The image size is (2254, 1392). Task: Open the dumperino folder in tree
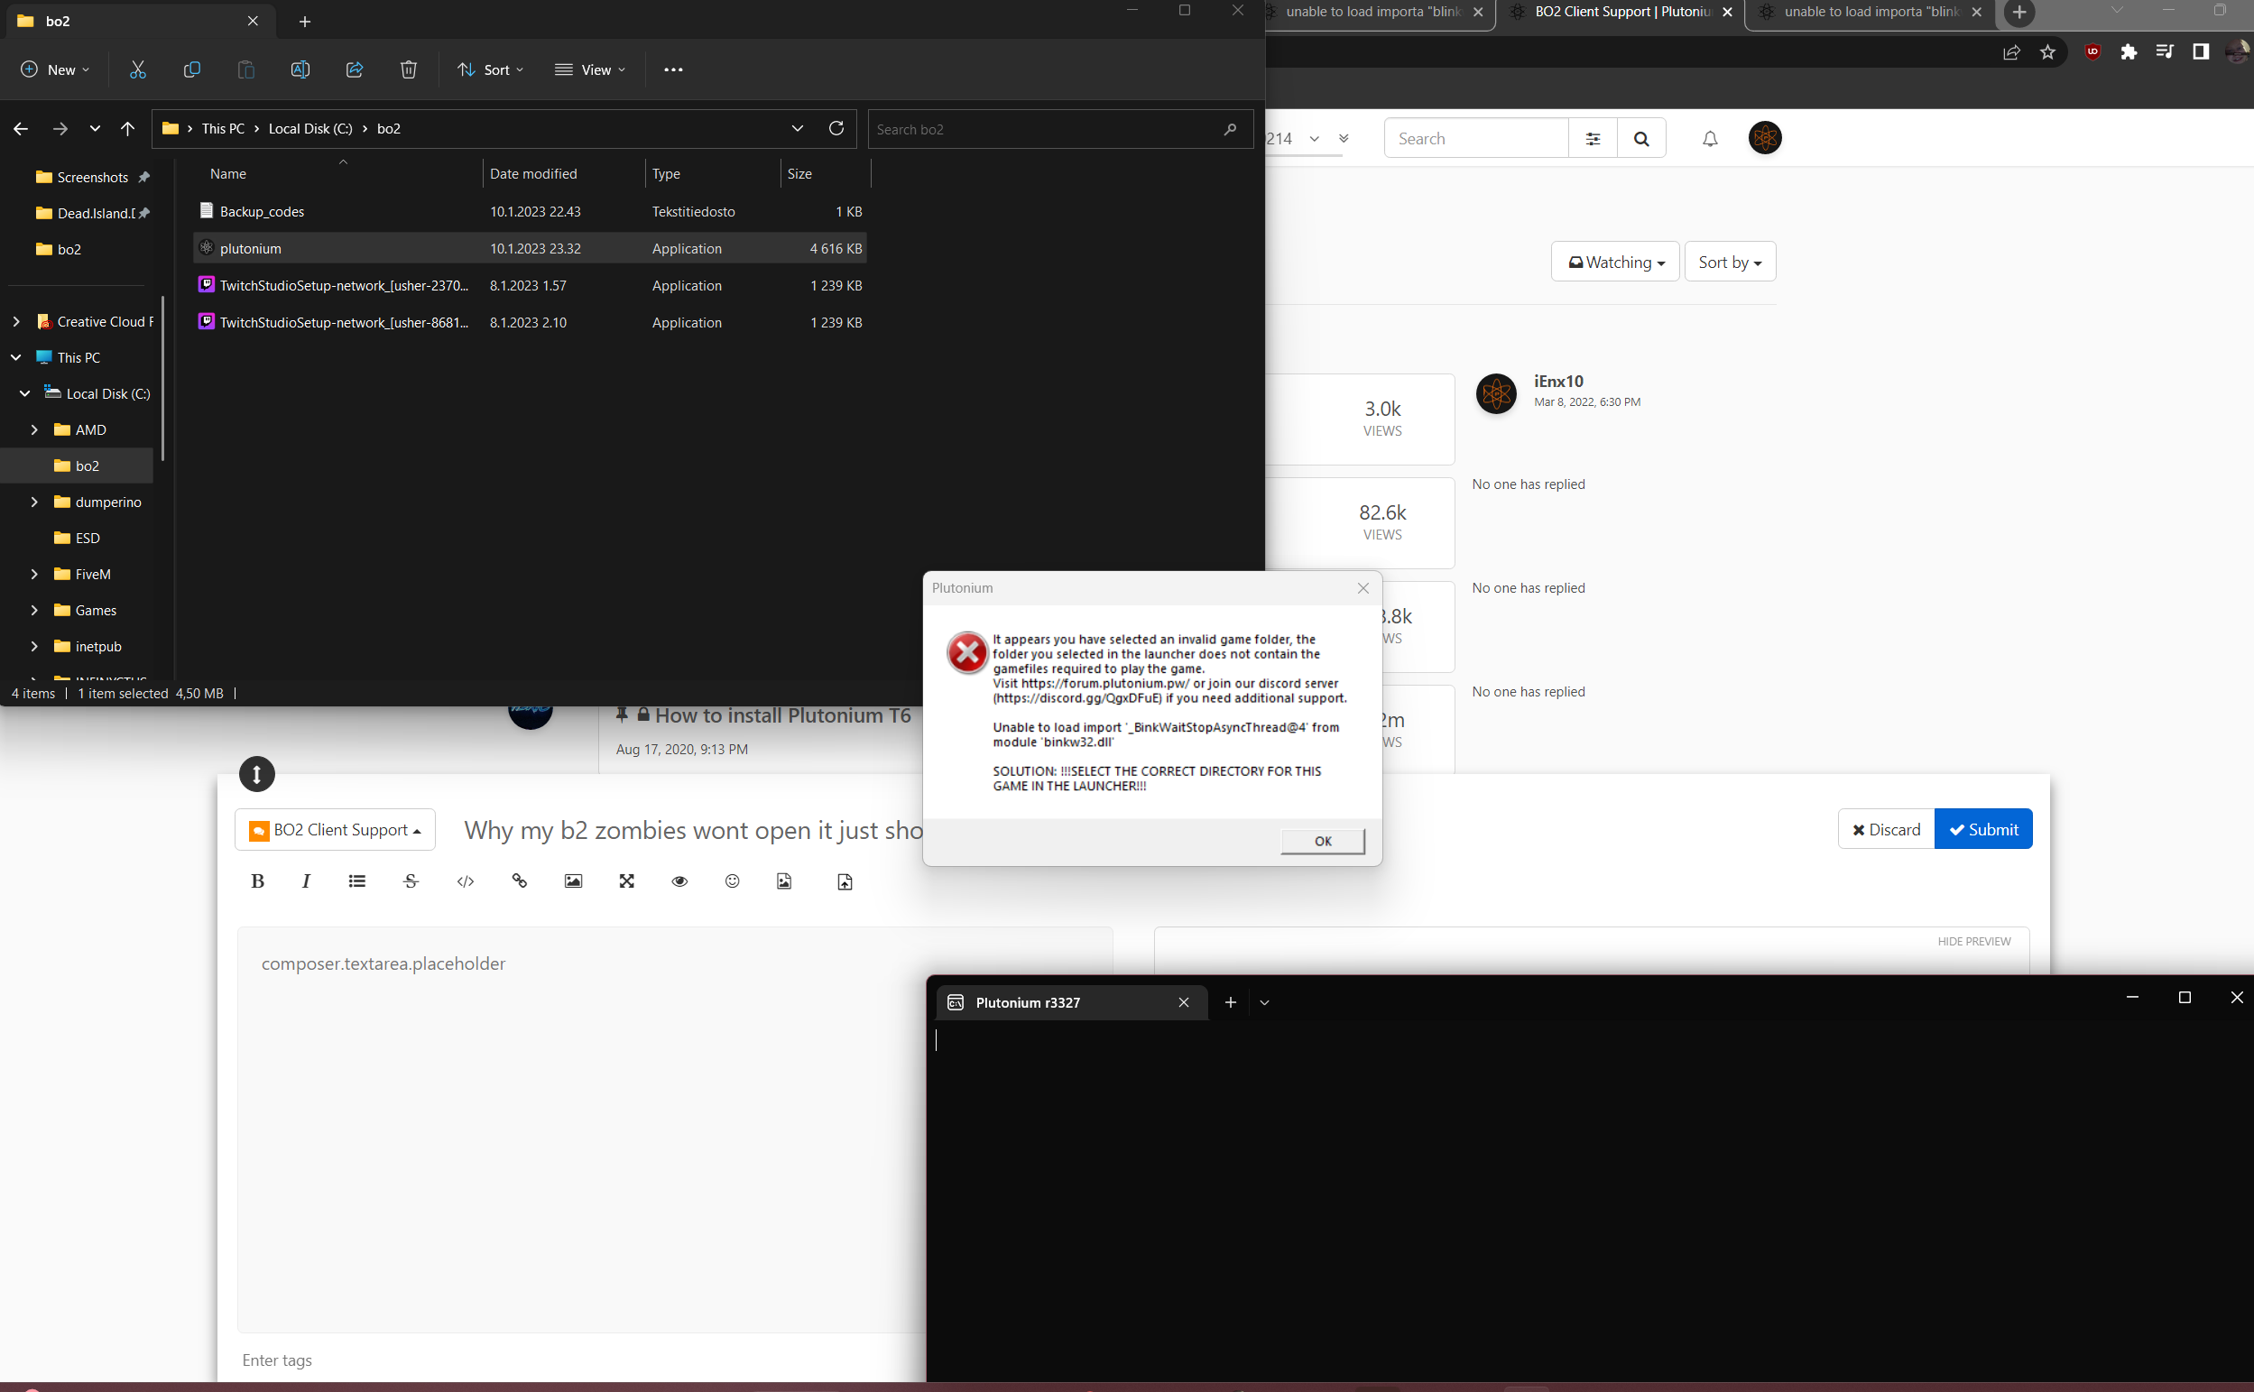point(107,502)
